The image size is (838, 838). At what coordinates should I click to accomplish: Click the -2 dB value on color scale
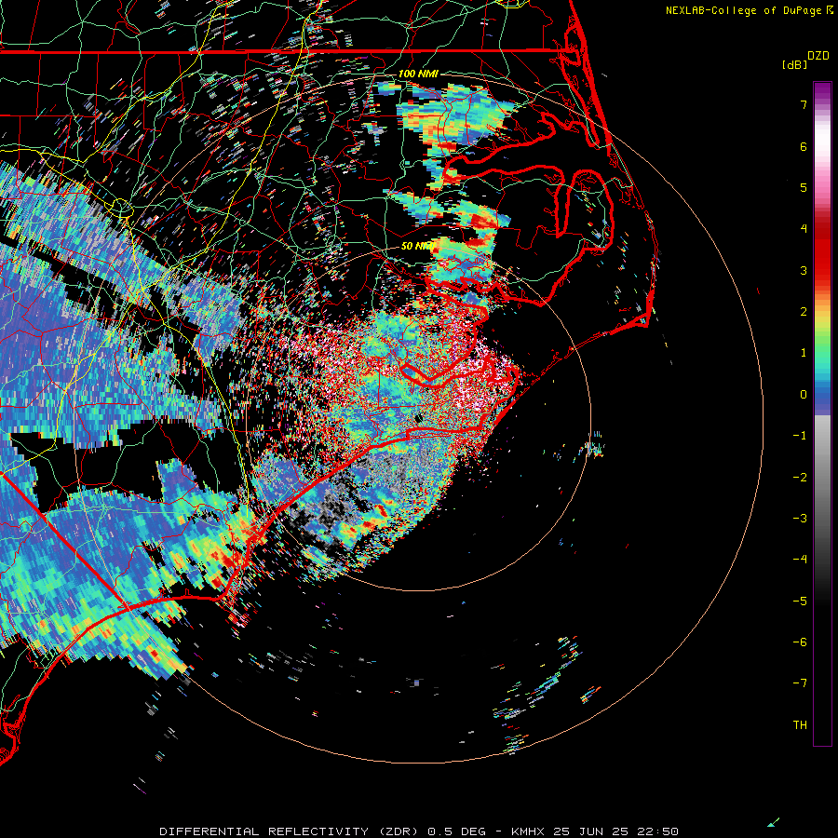(x=800, y=478)
